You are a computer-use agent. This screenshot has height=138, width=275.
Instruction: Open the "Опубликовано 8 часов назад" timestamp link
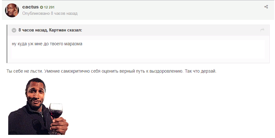coord(50,14)
